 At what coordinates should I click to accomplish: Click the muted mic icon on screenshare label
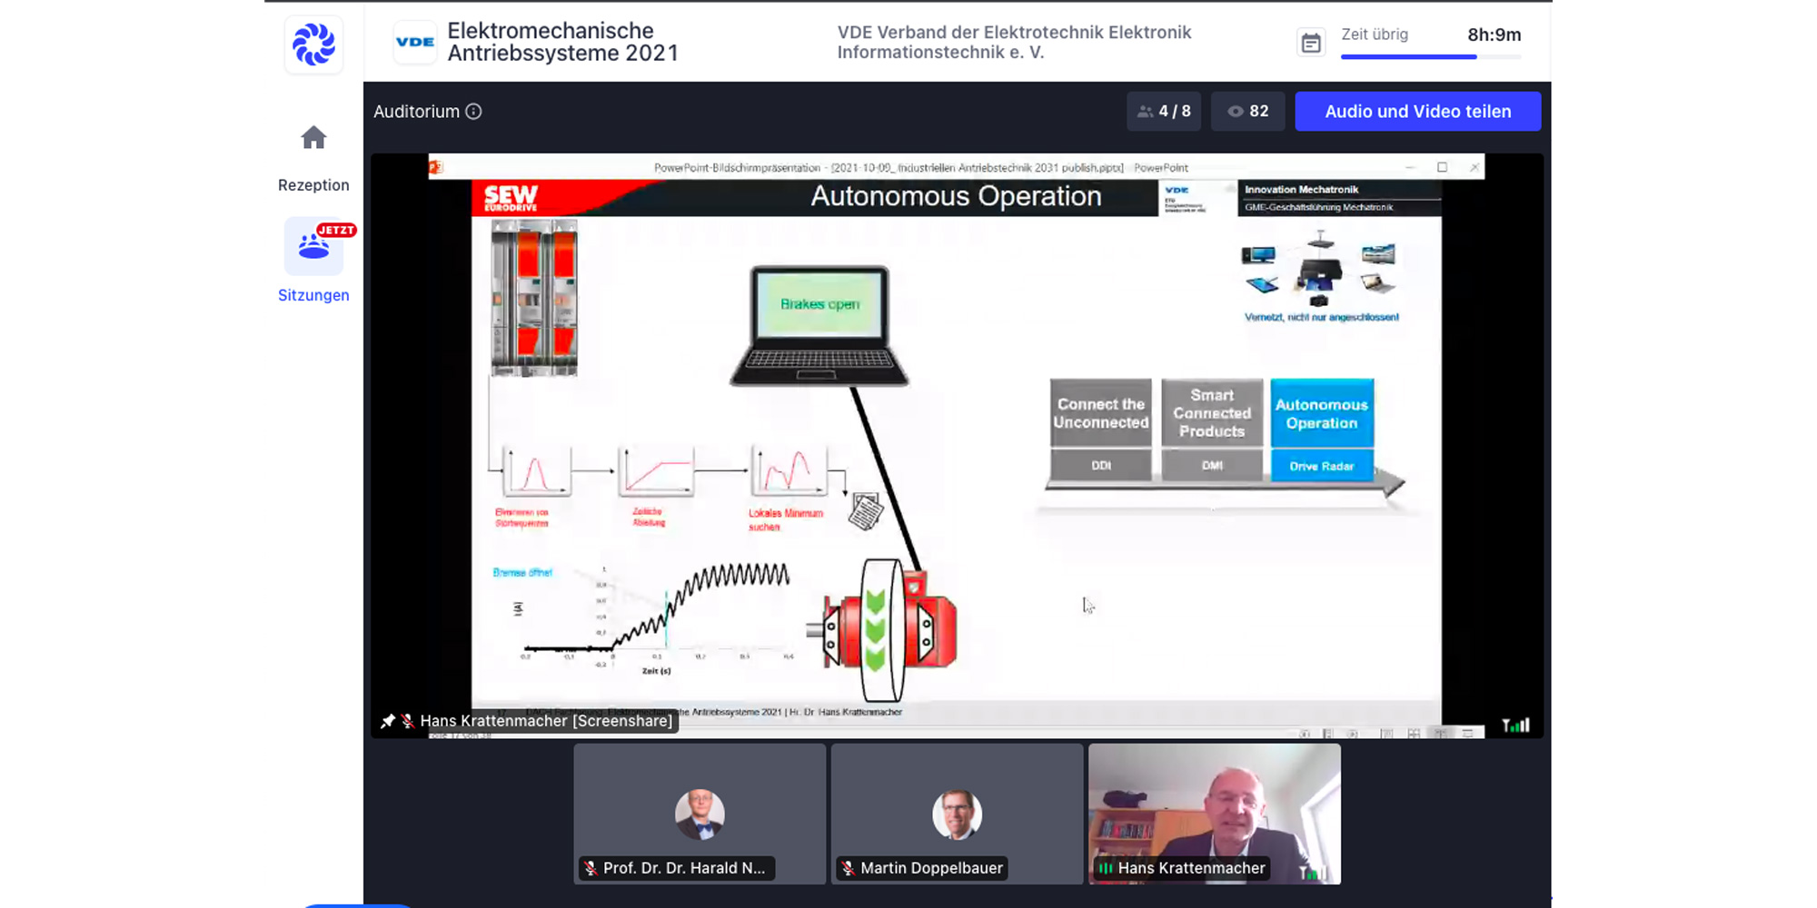(408, 721)
